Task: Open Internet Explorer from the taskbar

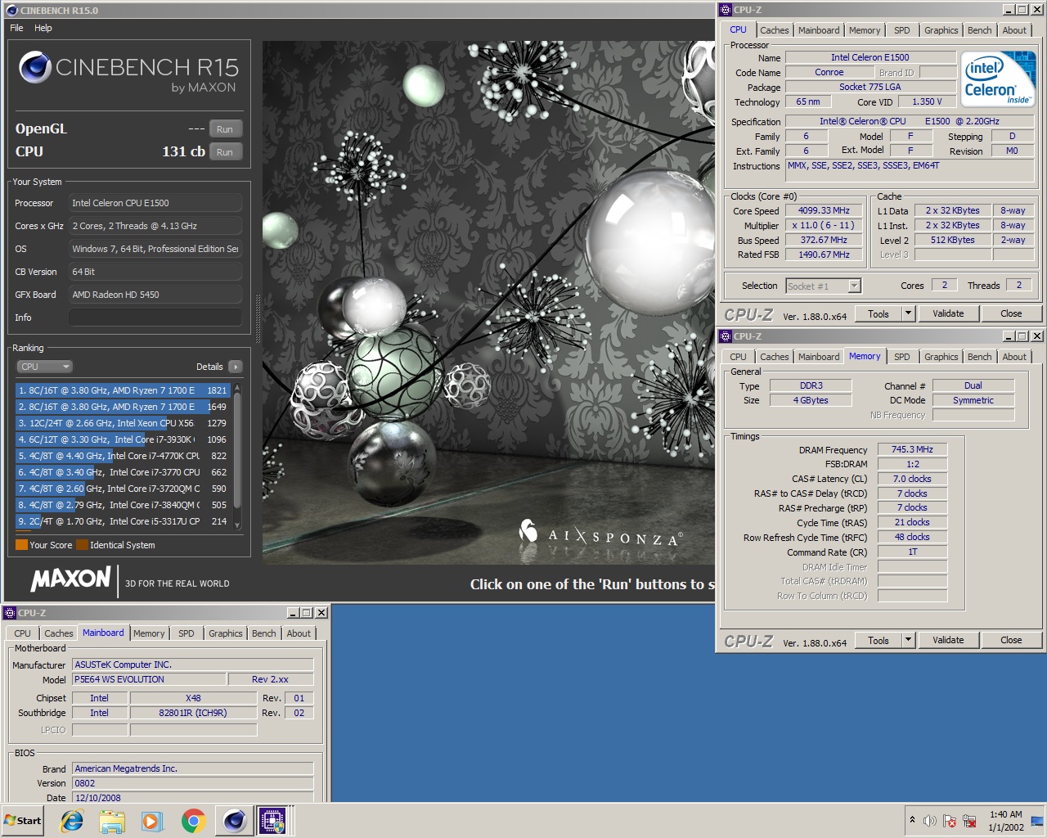Action: pos(72,820)
